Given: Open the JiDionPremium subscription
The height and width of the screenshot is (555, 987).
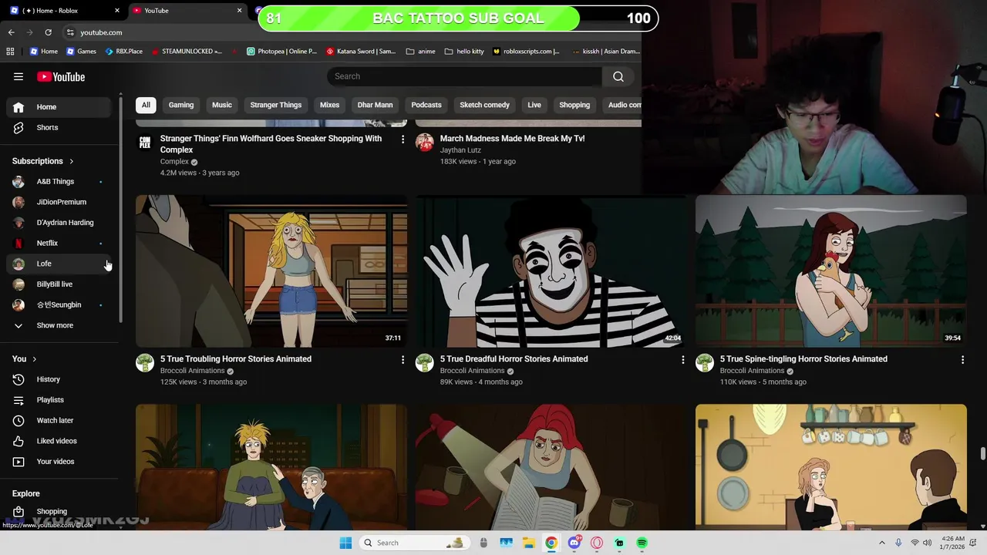Looking at the screenshot, I should tap(59, 202).
